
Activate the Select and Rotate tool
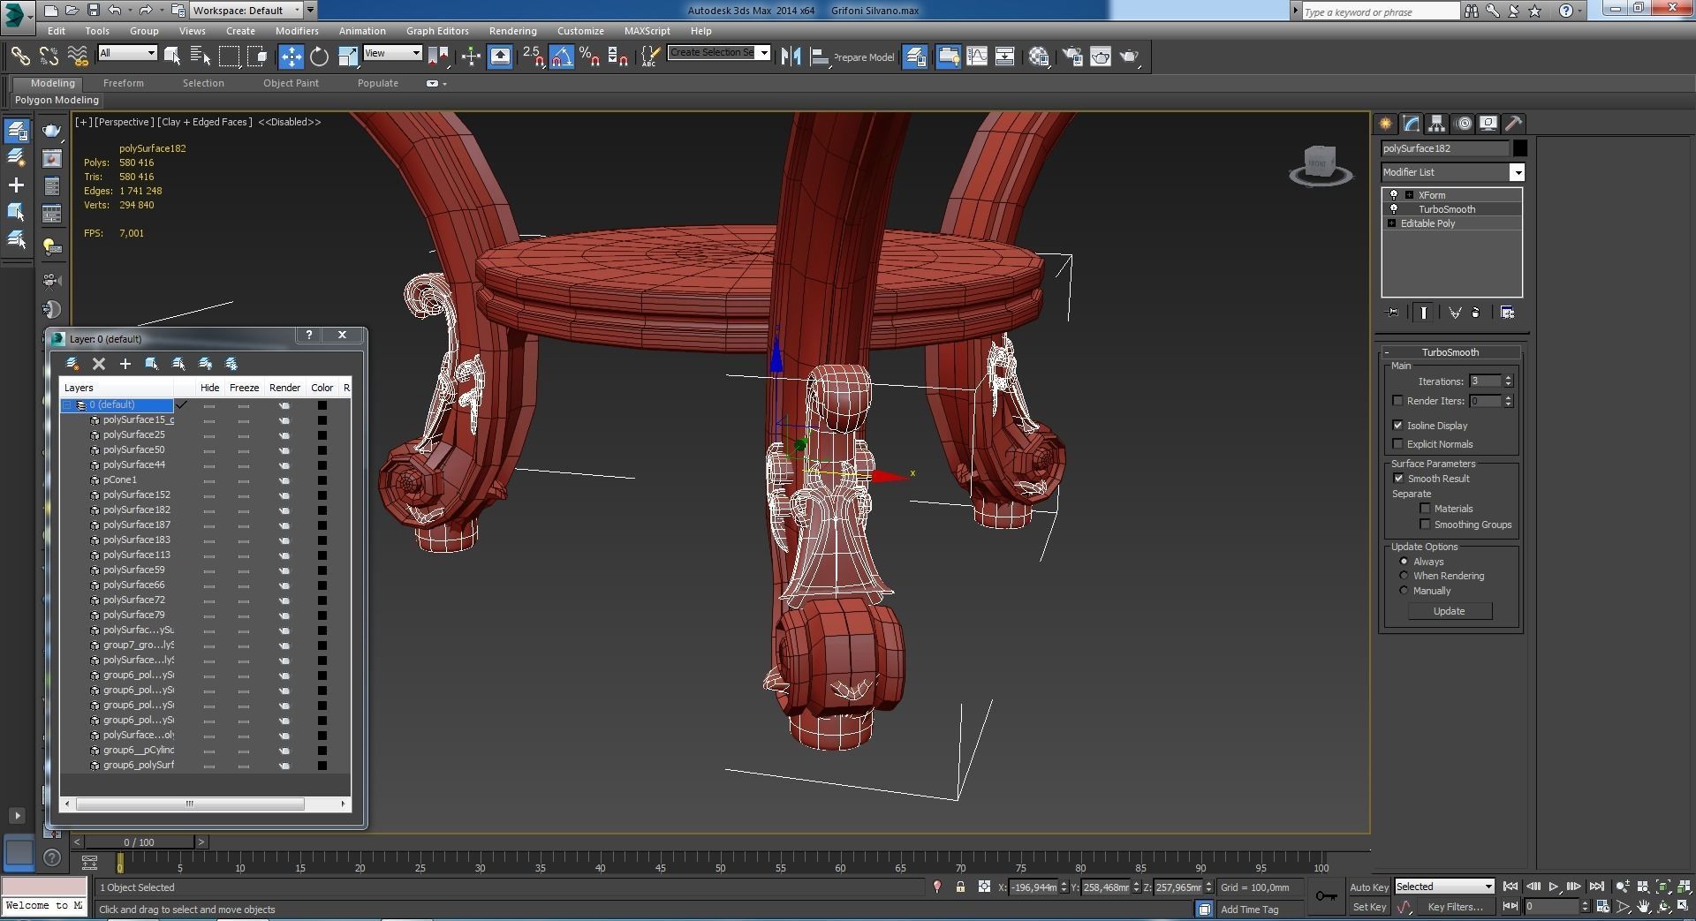click(x=319, y=57)
